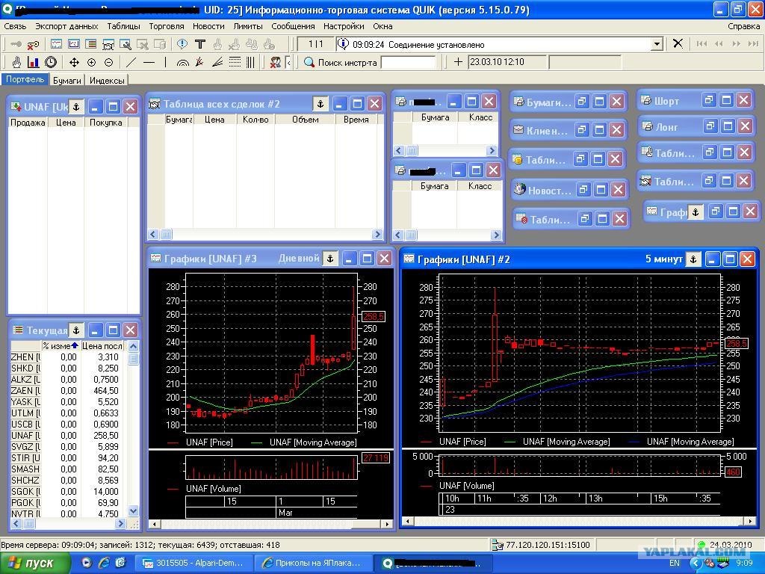Click the Поиск инстр-та search field
This screenshot has width=765, height=574.
(x=408, y=63)
